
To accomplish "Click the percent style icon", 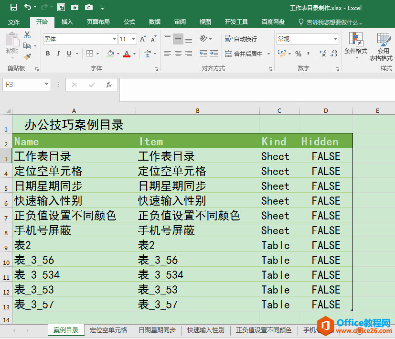I will 298,54.
